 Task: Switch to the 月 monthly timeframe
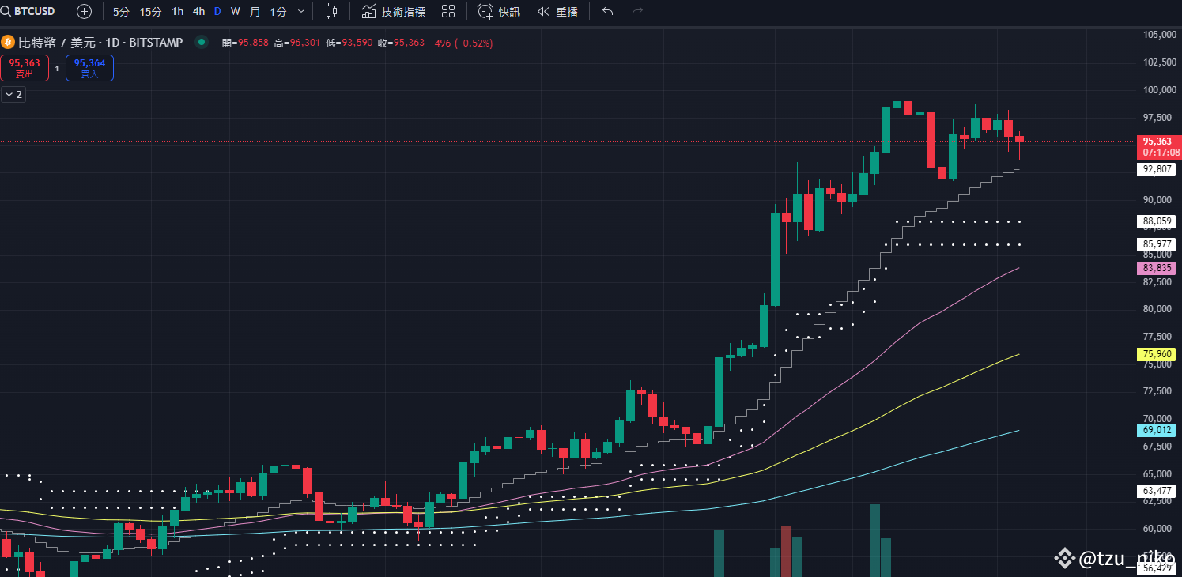click(x=255, y=12)
